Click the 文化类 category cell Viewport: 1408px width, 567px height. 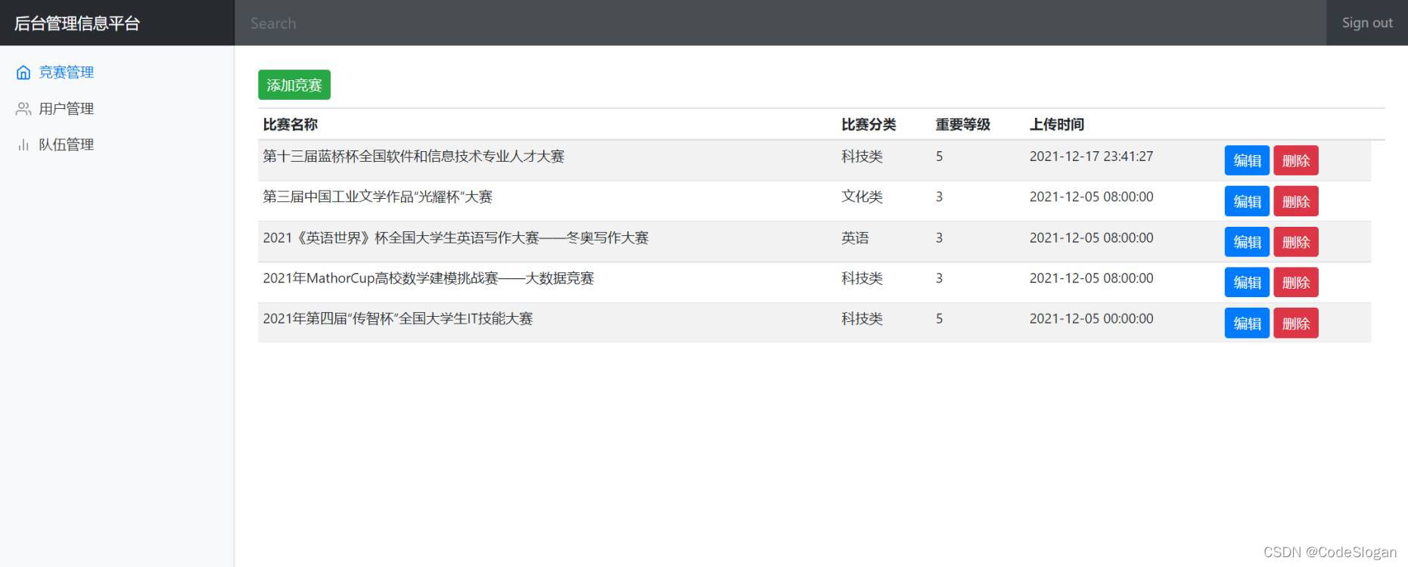862,197
